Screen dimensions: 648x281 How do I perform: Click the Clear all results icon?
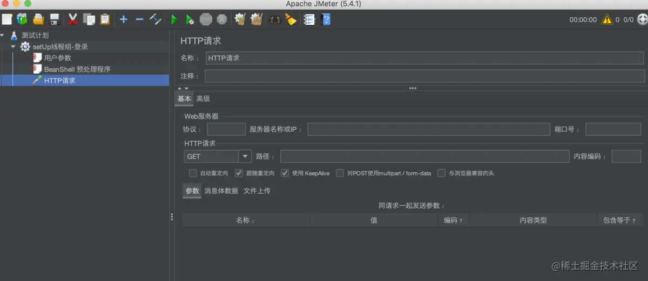[256, 19]
